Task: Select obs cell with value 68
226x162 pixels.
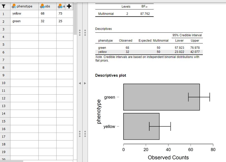Action: tap(47, 14)
